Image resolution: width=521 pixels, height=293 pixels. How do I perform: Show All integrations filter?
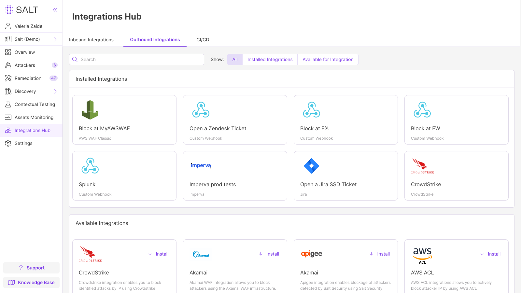(235, 60)
